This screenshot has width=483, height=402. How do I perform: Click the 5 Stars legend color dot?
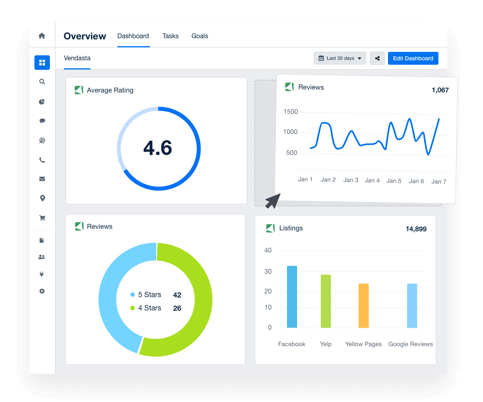[132, 295]
